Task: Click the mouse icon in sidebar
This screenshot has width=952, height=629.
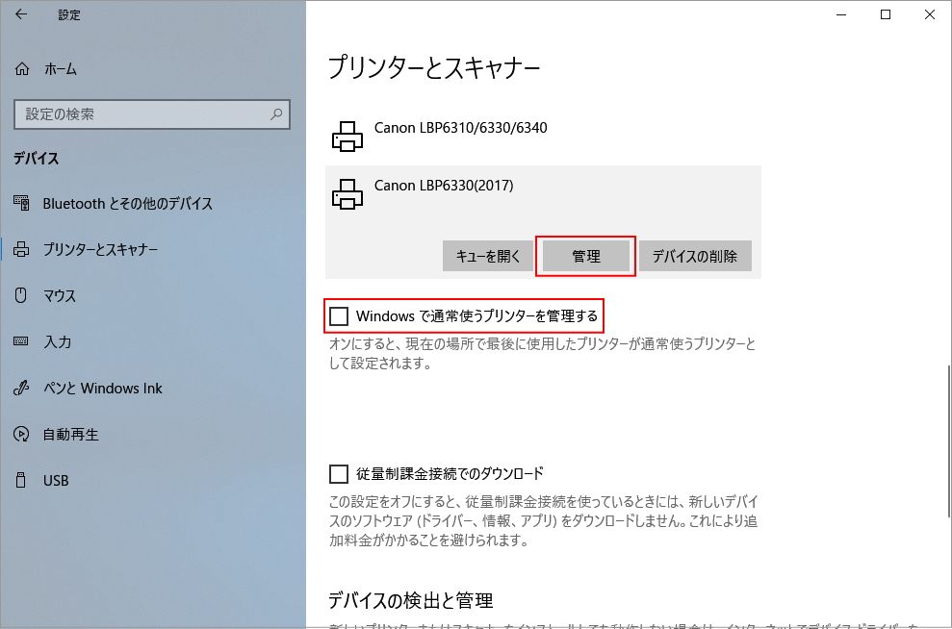Action: coord(22,296)
